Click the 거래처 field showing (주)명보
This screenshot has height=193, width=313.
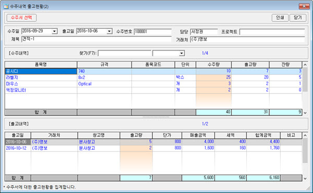247,39
